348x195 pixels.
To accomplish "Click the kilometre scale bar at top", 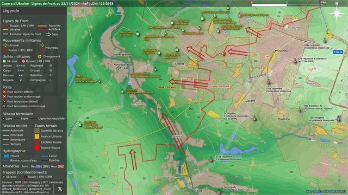I will click(x=287, y=5).
